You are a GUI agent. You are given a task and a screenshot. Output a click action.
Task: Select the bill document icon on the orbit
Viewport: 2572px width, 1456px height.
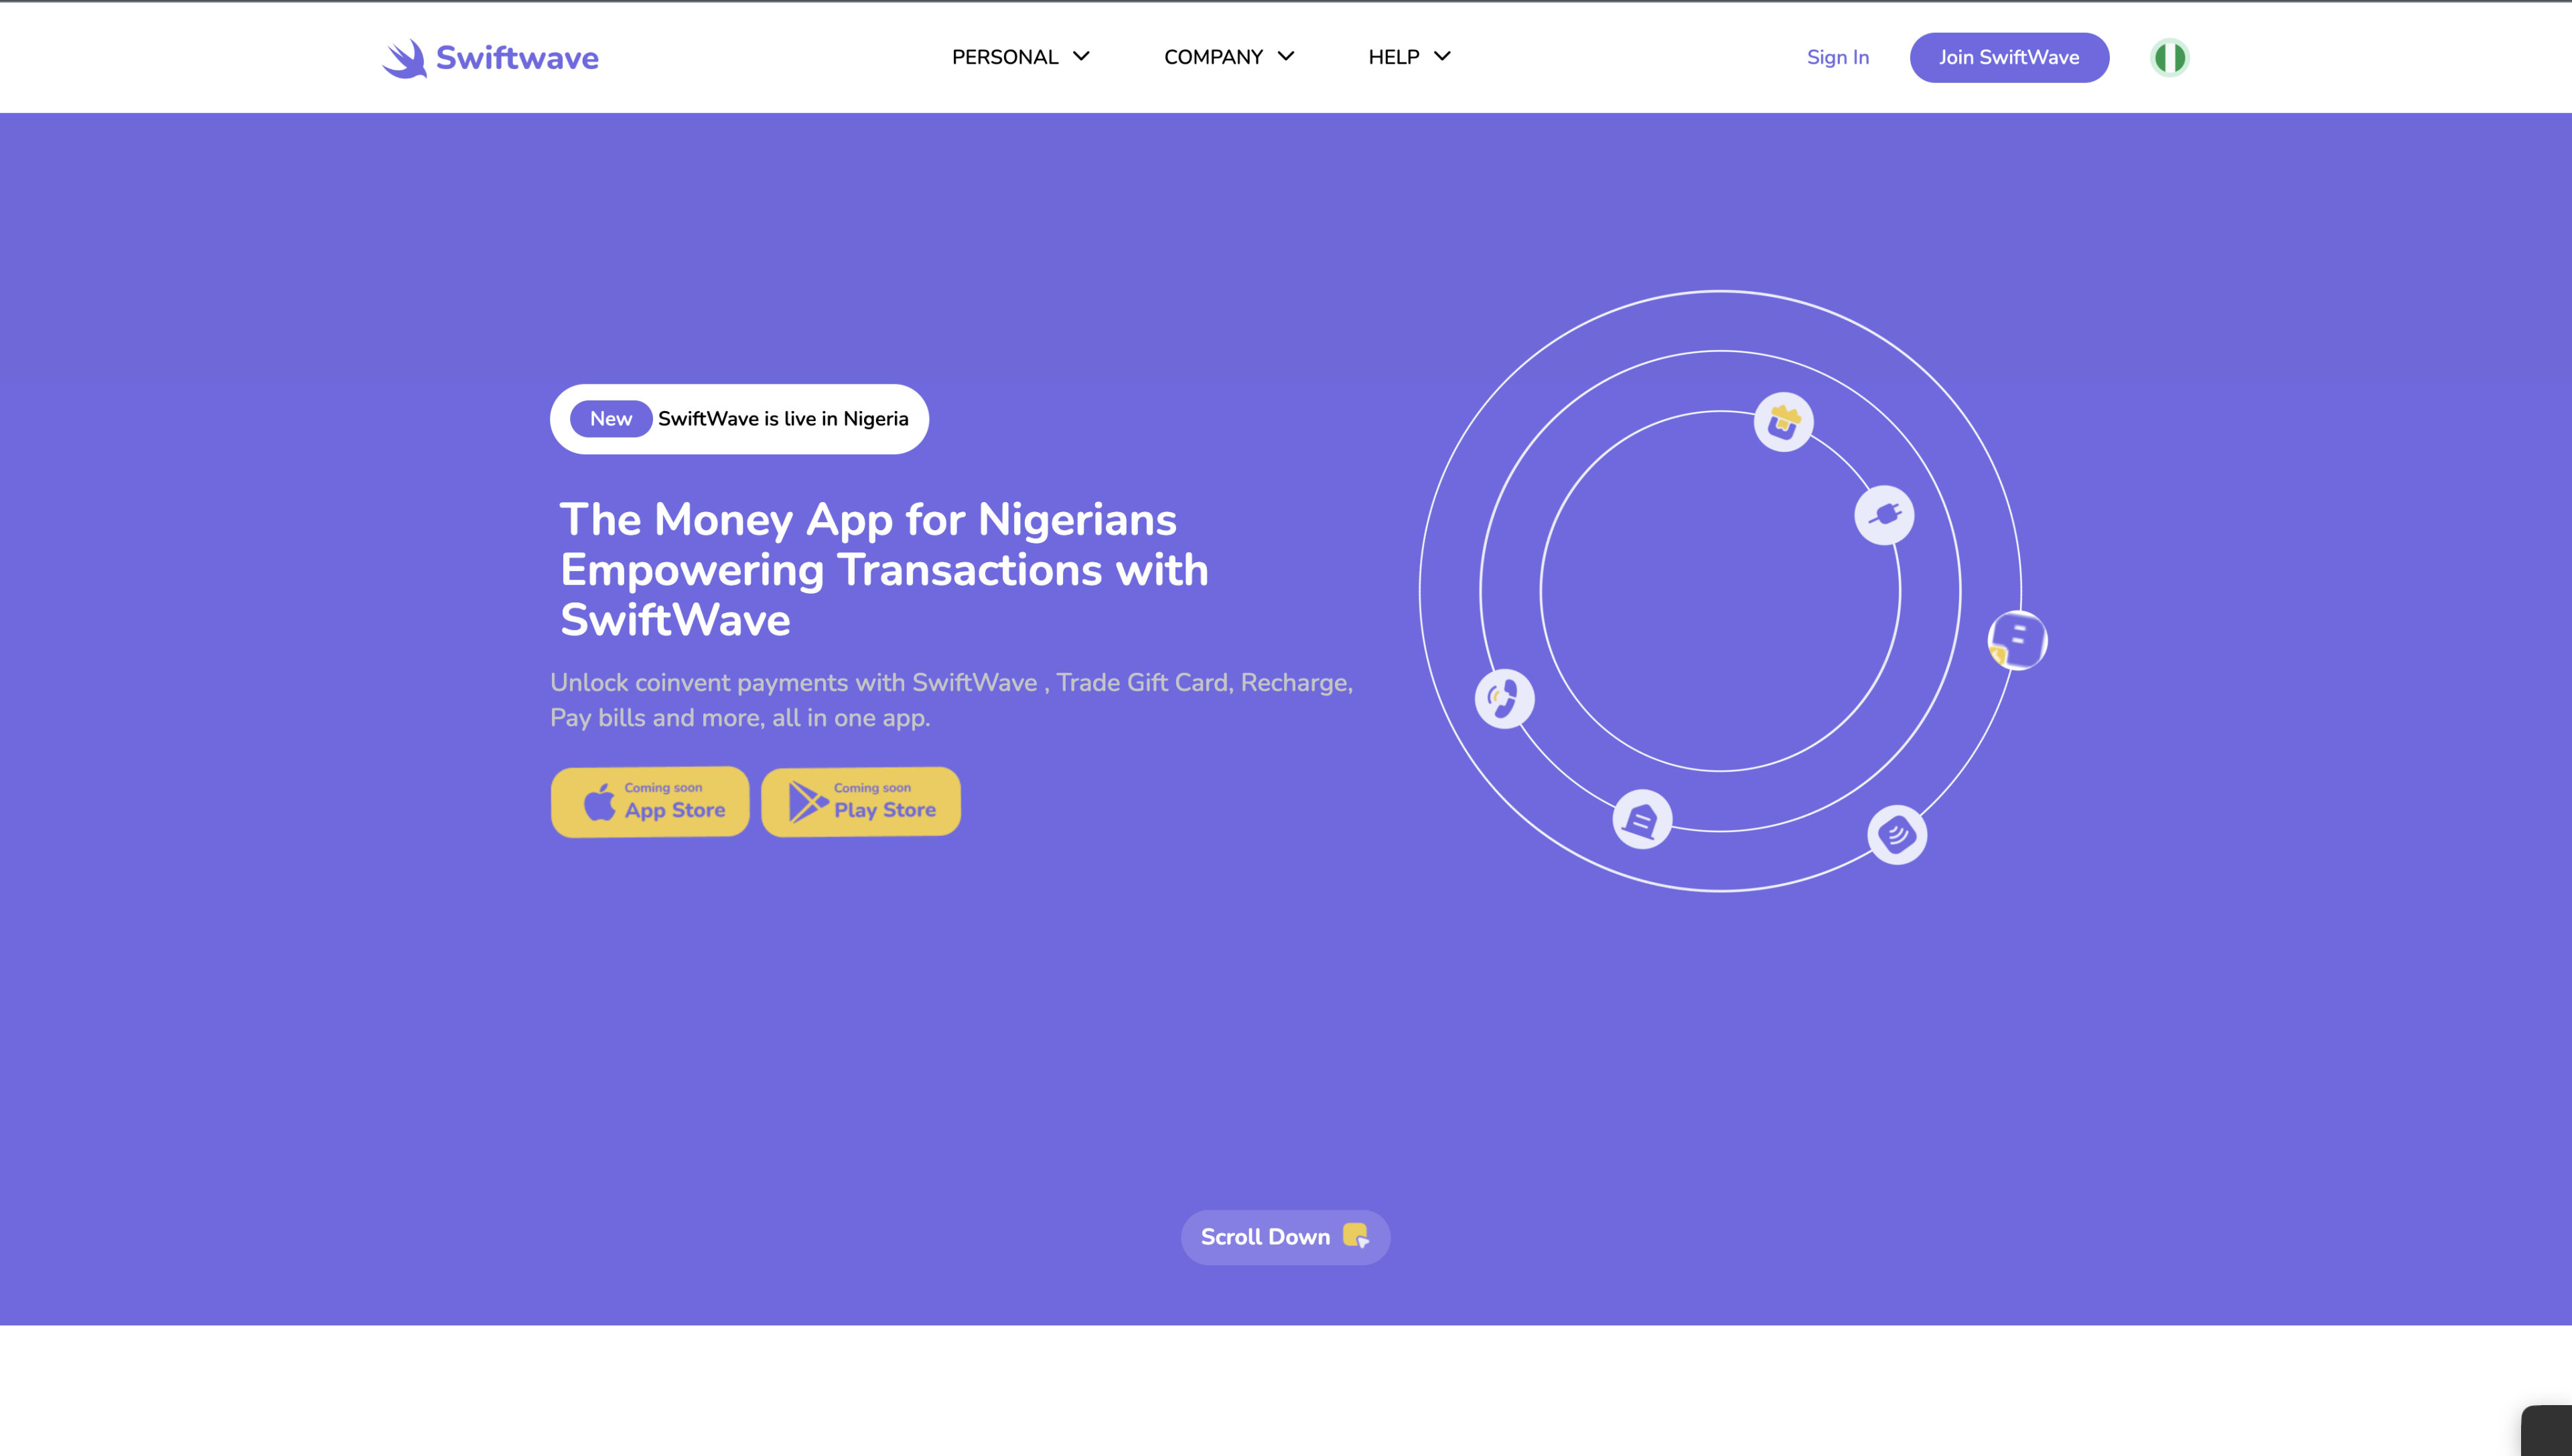1642,820
